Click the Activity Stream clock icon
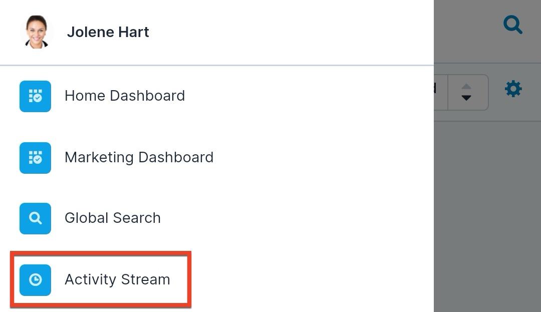This screenshot has height=312, width=541. (x=35, y=280)
